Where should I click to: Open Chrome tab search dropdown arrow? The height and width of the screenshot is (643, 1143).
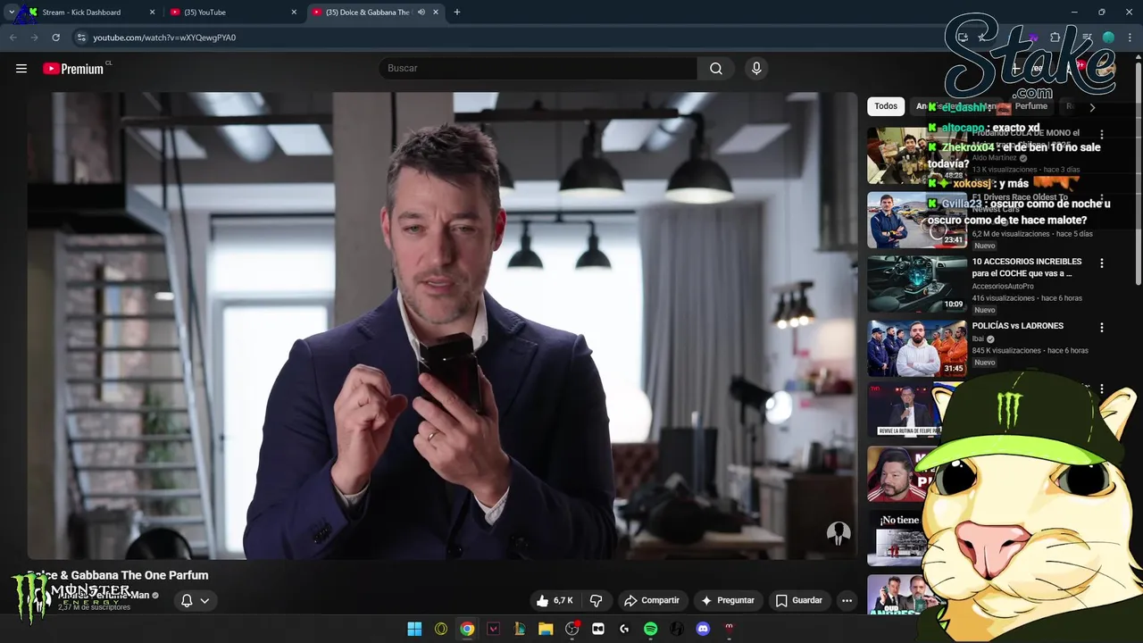point(11,13)
